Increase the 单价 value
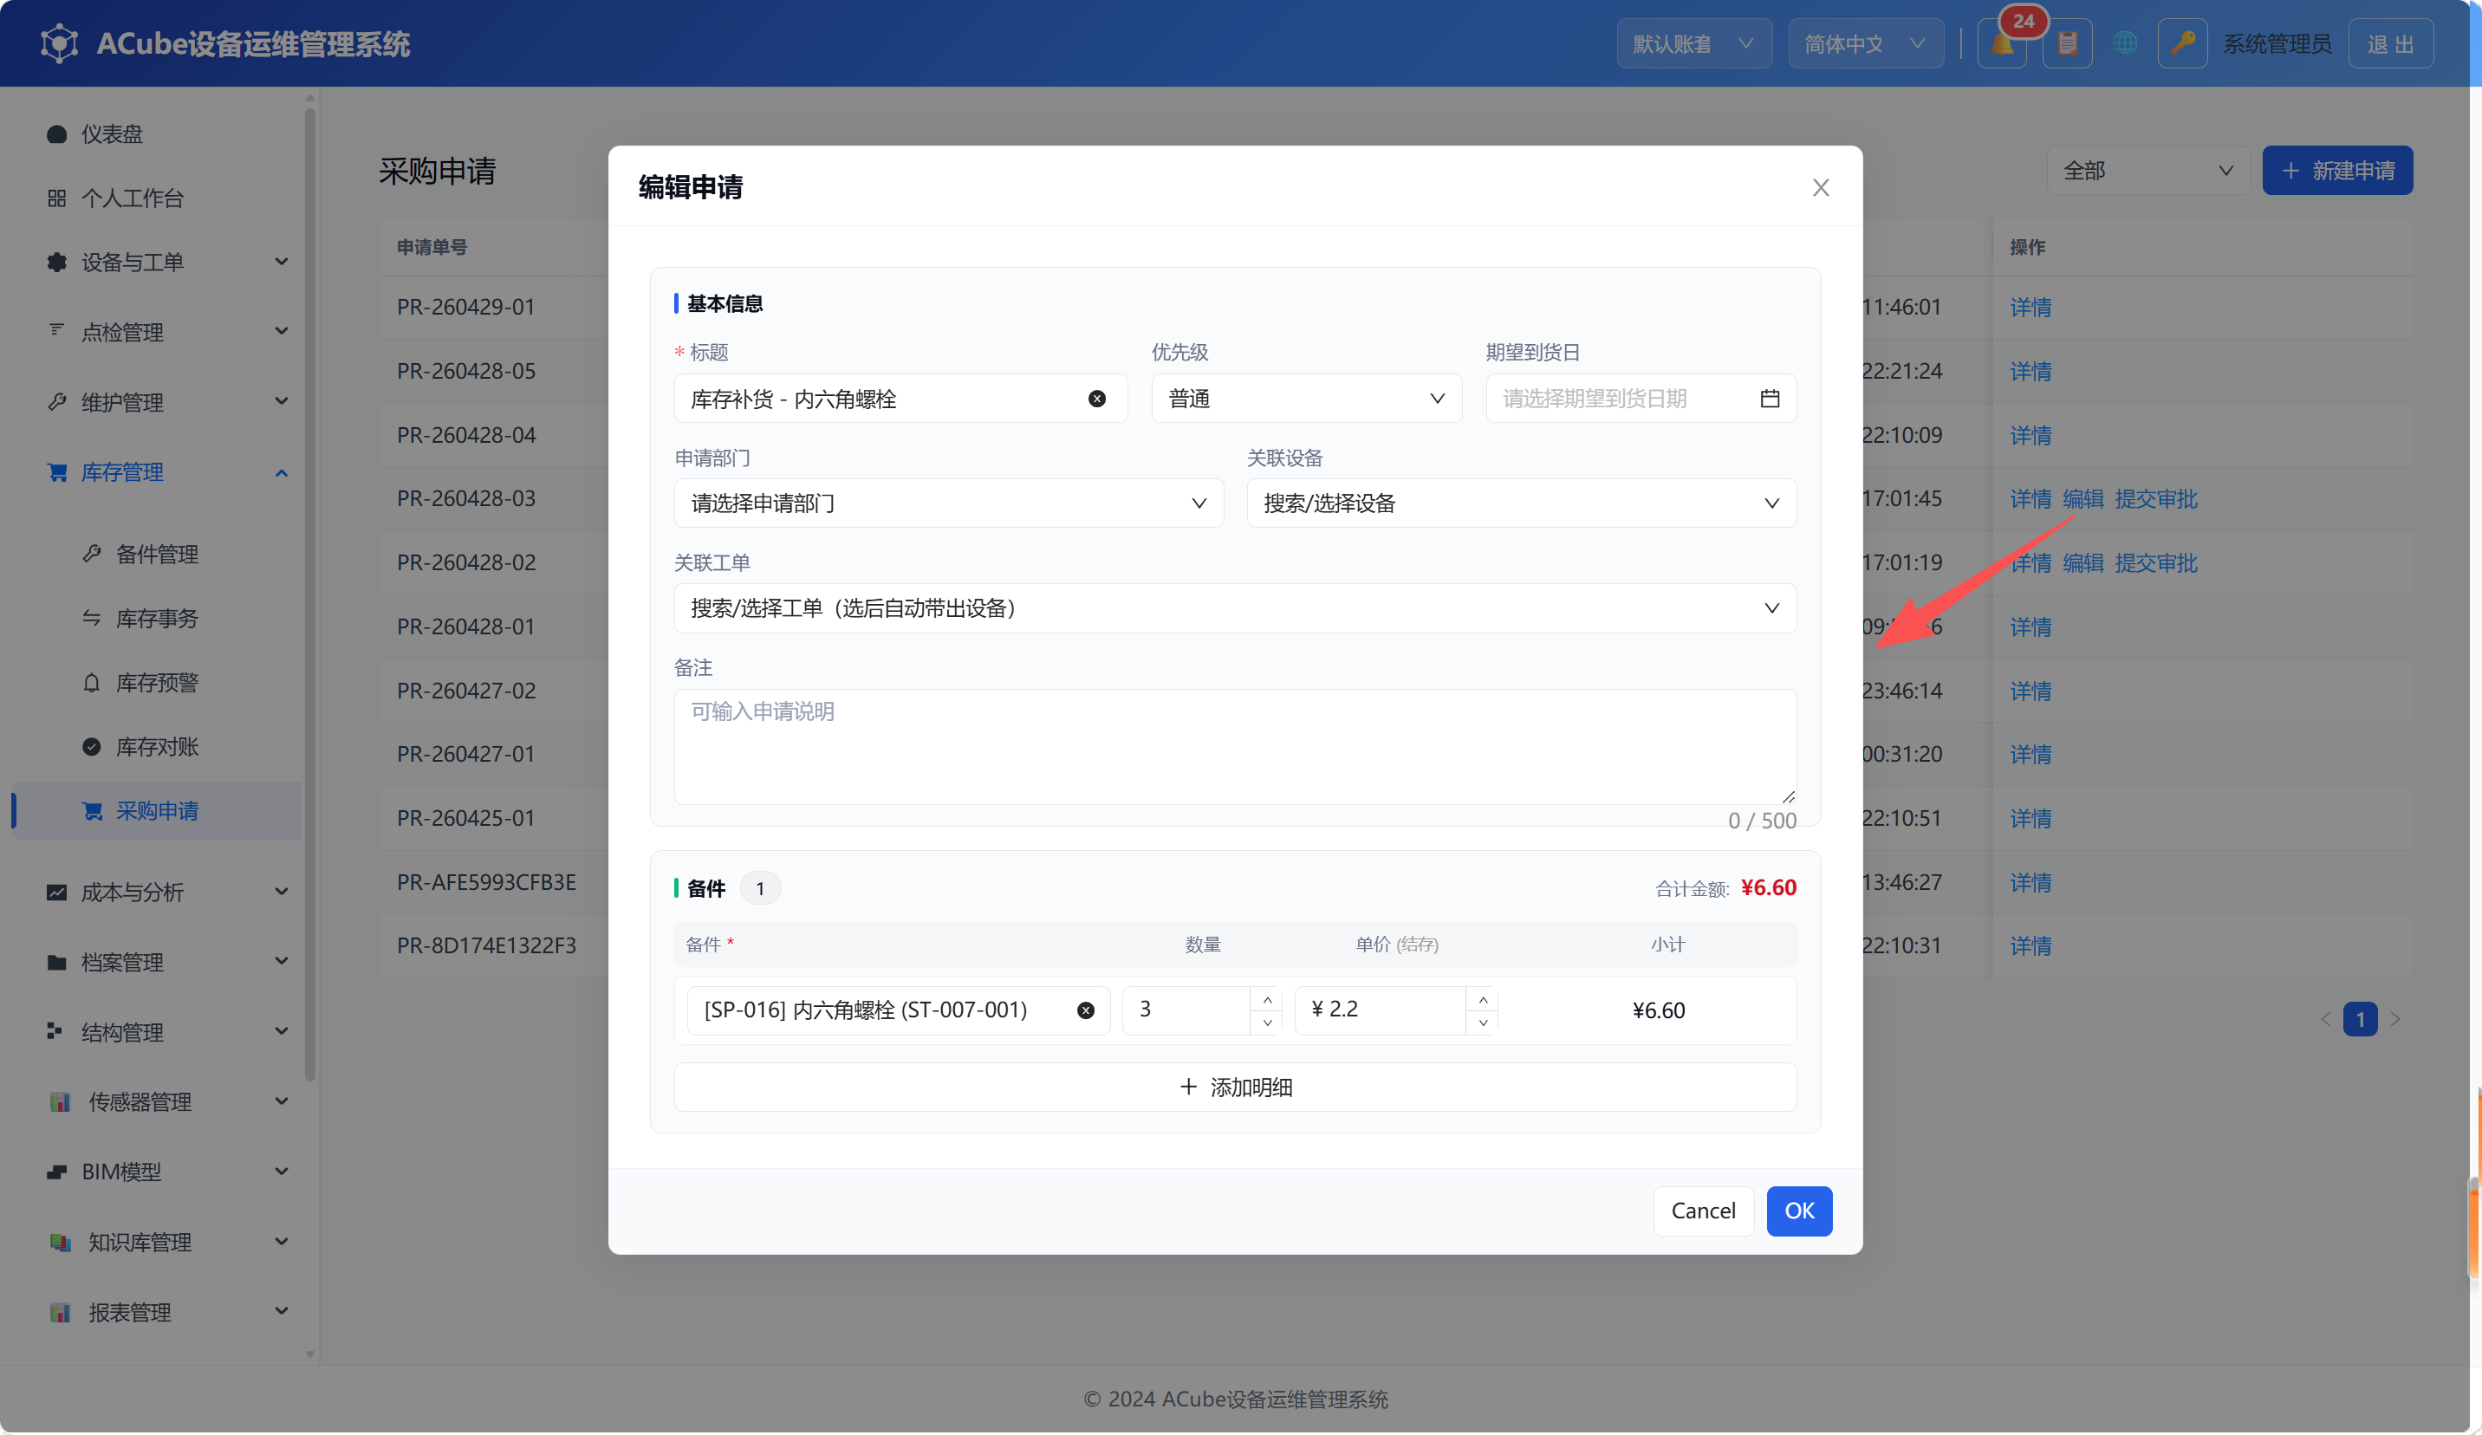 click(1484, 1000)
